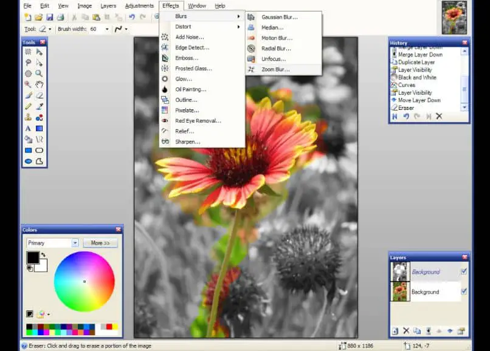The height and width of the screenshot is (351, 490).
Task: Swap primary and secondary colors
Action: coord(43,254)
